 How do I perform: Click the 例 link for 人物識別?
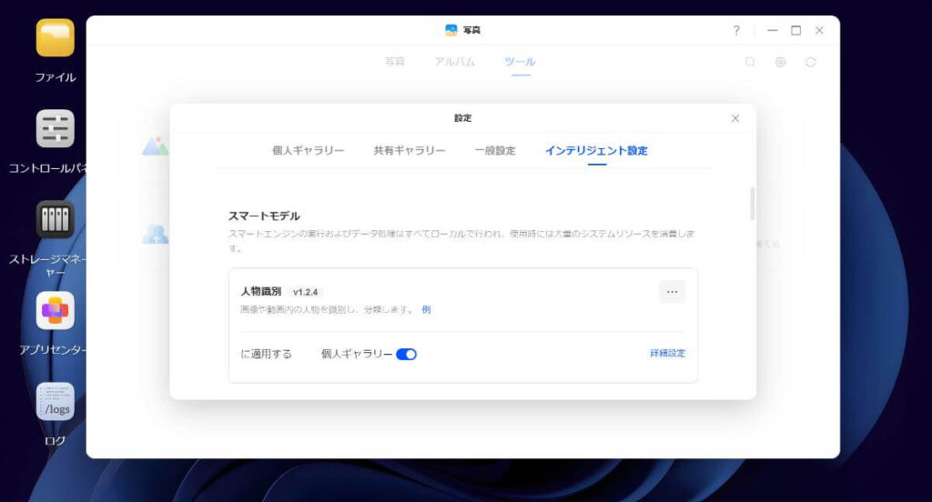point(426,310)
